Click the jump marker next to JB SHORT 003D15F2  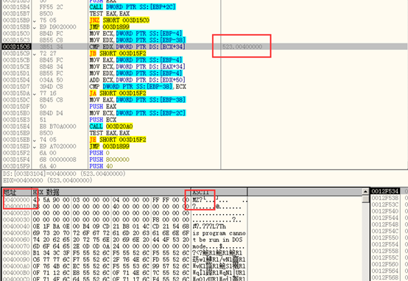point(35,54)
